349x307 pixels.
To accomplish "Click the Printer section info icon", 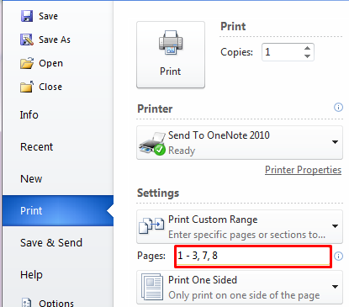I will click(338, 107).
